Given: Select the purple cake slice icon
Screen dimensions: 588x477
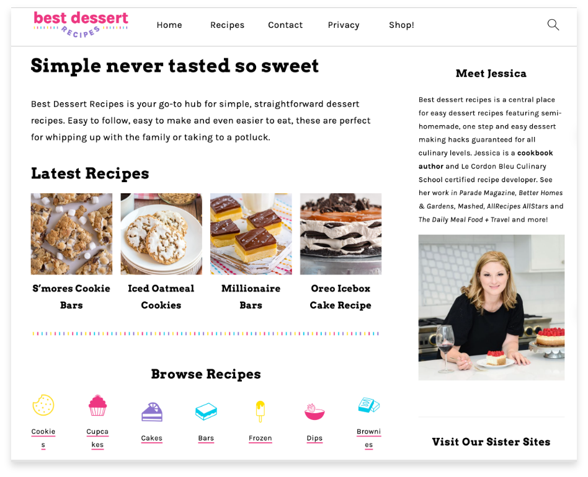Looking at the screenshot, I should tap(152, 412).
